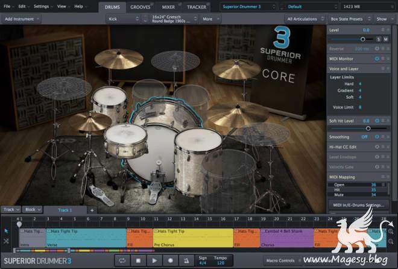Detach the Tracker tab into a window
The width and height of the screenshot is (398, 269).
[x=208, y=4]
